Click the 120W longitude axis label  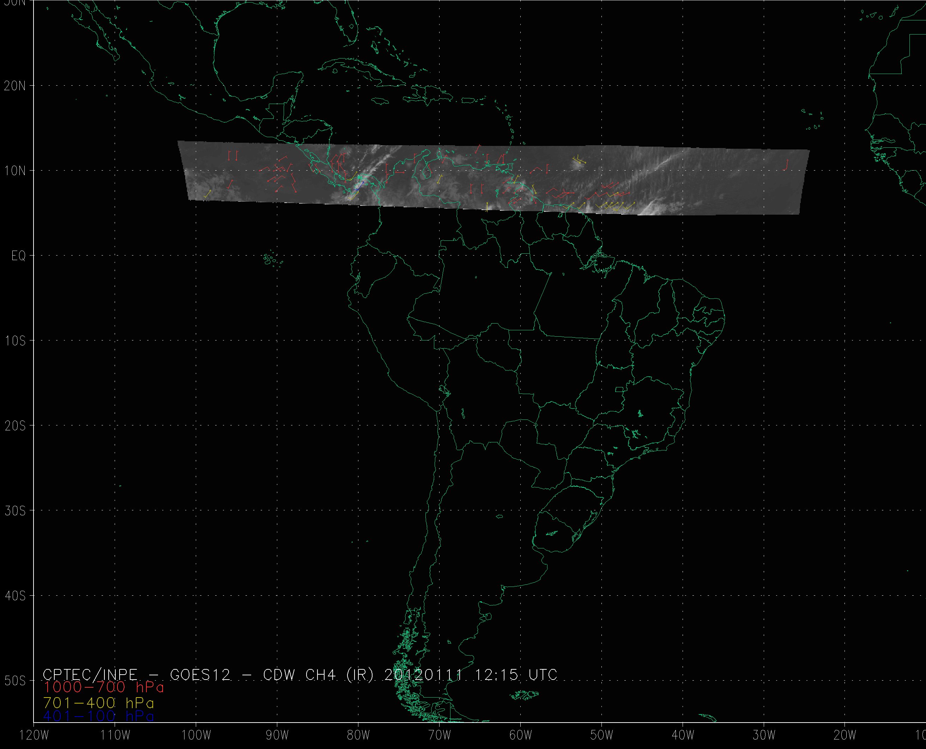pyautogui.click(x=35, y=736)
